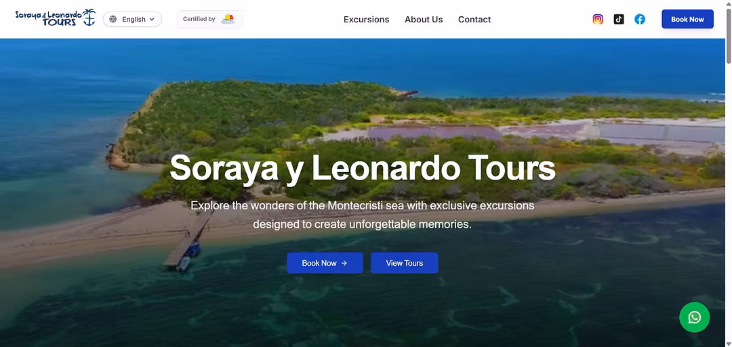732x347 pixels.
Task: Click the Soraya y Leonardo Tours headline
Action: [x=362, y=167]
